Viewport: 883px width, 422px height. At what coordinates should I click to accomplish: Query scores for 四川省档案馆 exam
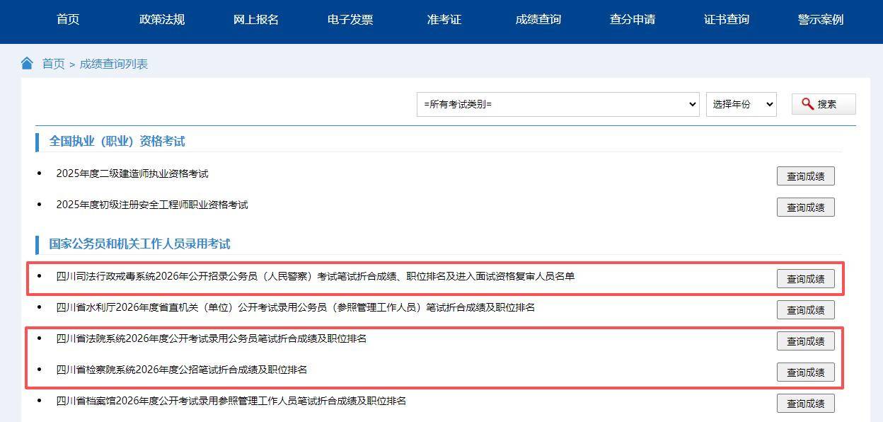pyautogui.click(x=805, y=404)
